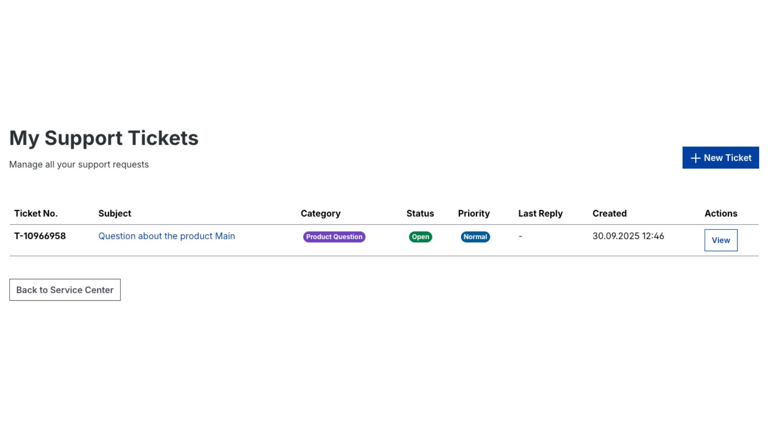
Task: Click the plus icon on New Ticket
Action: pos(695,158)
